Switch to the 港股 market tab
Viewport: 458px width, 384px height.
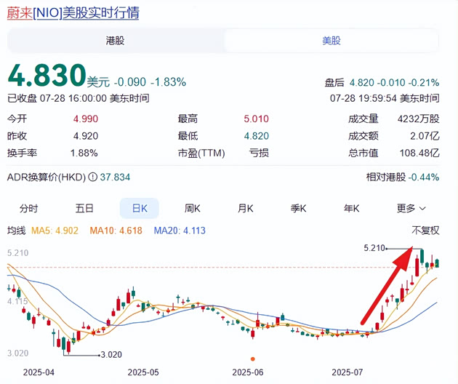pos(115,41)
